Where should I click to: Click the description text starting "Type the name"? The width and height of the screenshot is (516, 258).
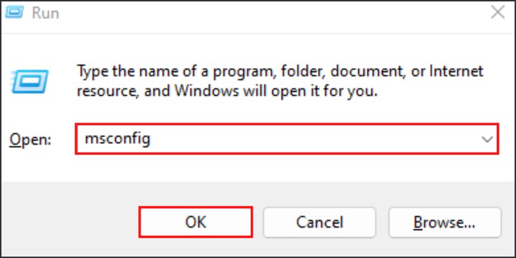[280, 81]
